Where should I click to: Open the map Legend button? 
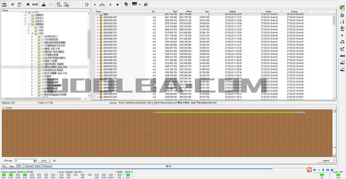coord(326,160)
